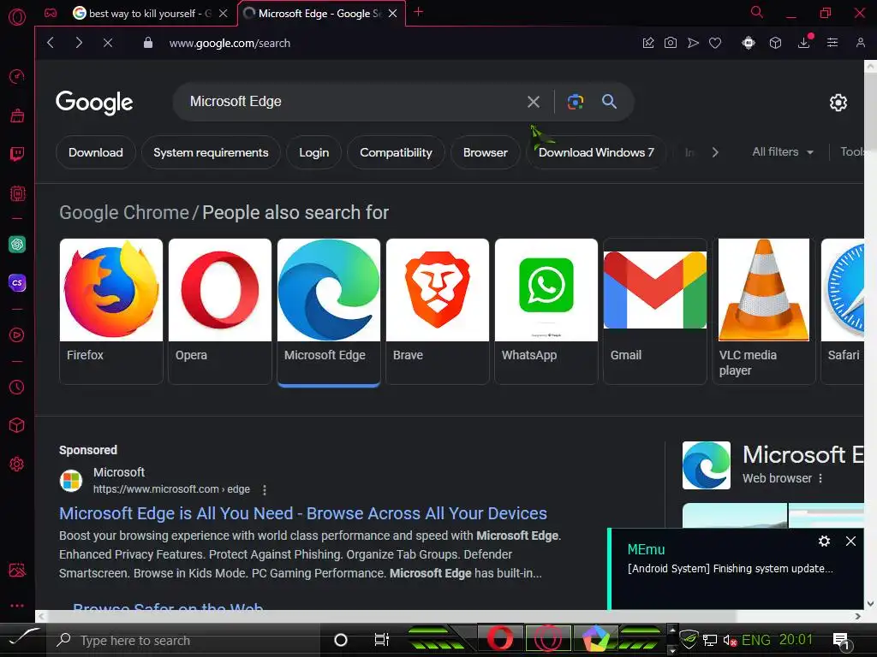Open three-dots menu beside microsoft.com ad URL
The image size is (877, 657).
(x=265, y=490)
